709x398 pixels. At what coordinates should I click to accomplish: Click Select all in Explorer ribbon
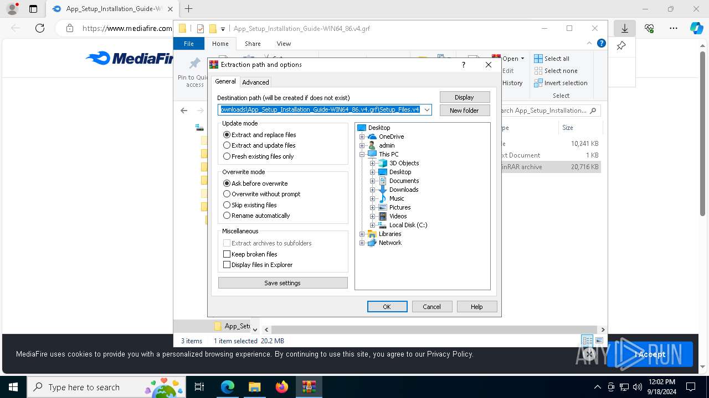pyautogui.click(x=552, y=59)
